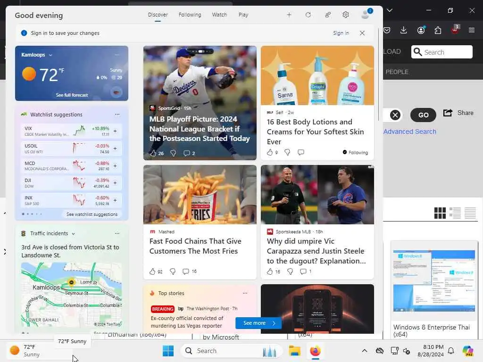Open Pocket save icon in Firefox

point(387,30)
